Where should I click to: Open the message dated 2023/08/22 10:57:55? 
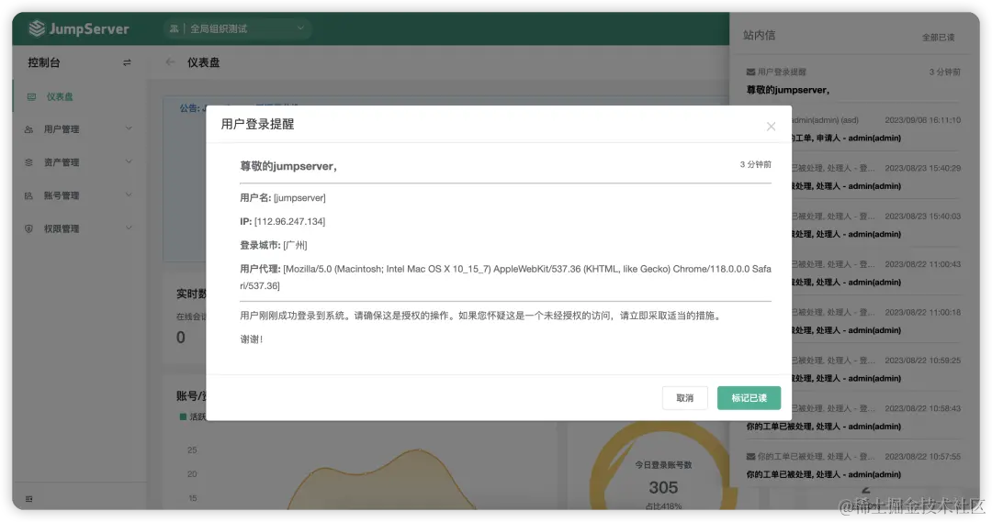pyautogui.click(x=852, y=465)
